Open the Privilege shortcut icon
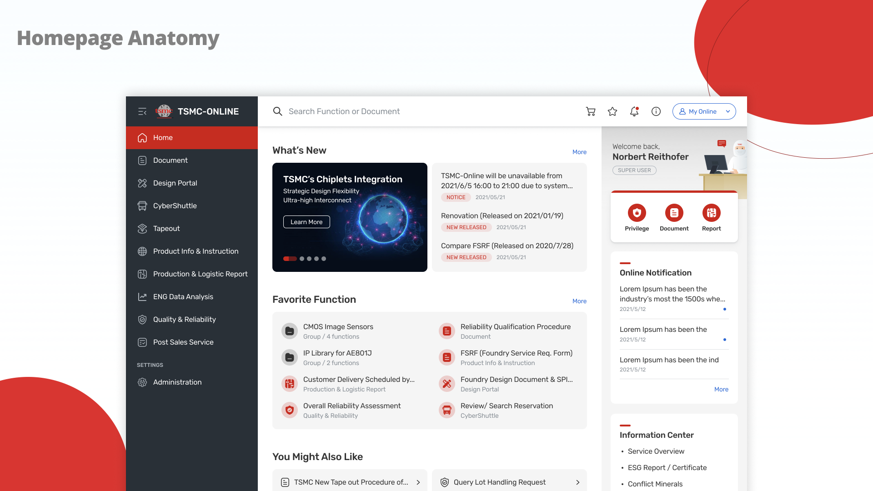Viewport: 873px width, 491px height. pos(637,213)
